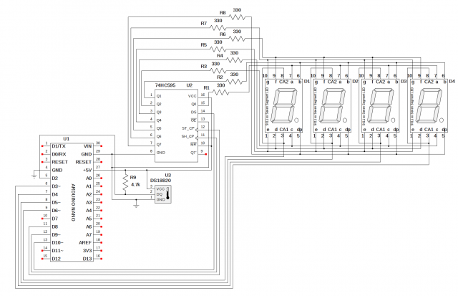Select the R8 resistor zigzag symbol
Screen dimensions: 458x296
pos(237,17)
